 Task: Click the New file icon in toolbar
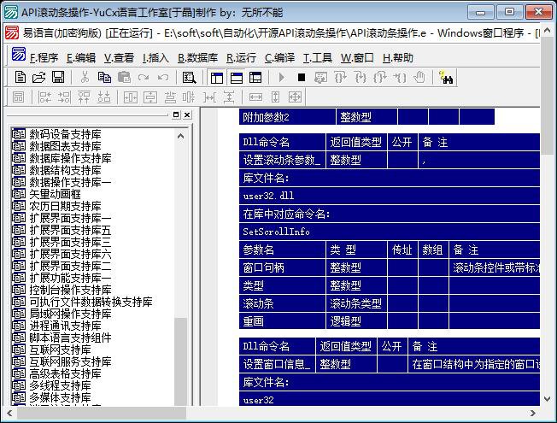[x=21, y=78]
